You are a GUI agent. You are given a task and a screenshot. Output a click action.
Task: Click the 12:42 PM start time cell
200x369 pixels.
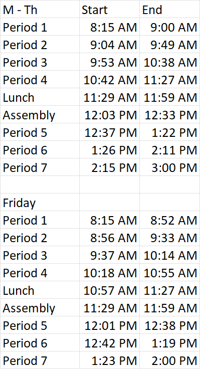[109, 342]
